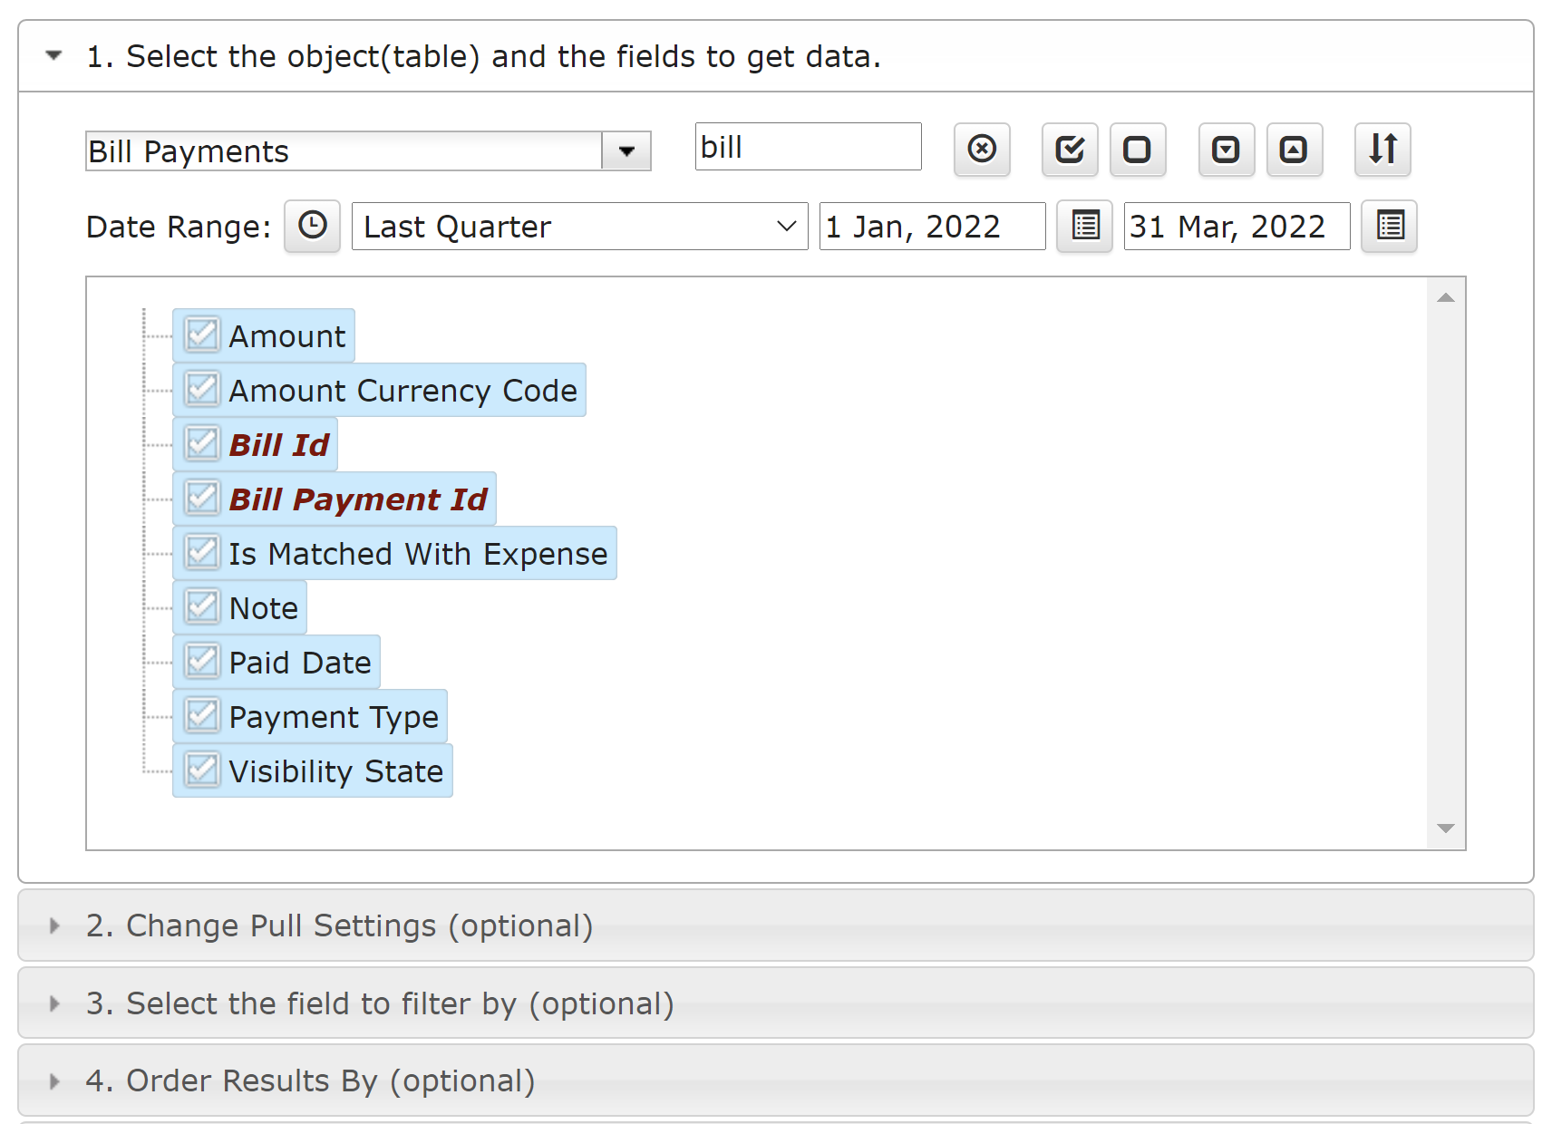Click the check all fields icon
Viewport: 1552px width, 1124px height.
(1070, 149)
